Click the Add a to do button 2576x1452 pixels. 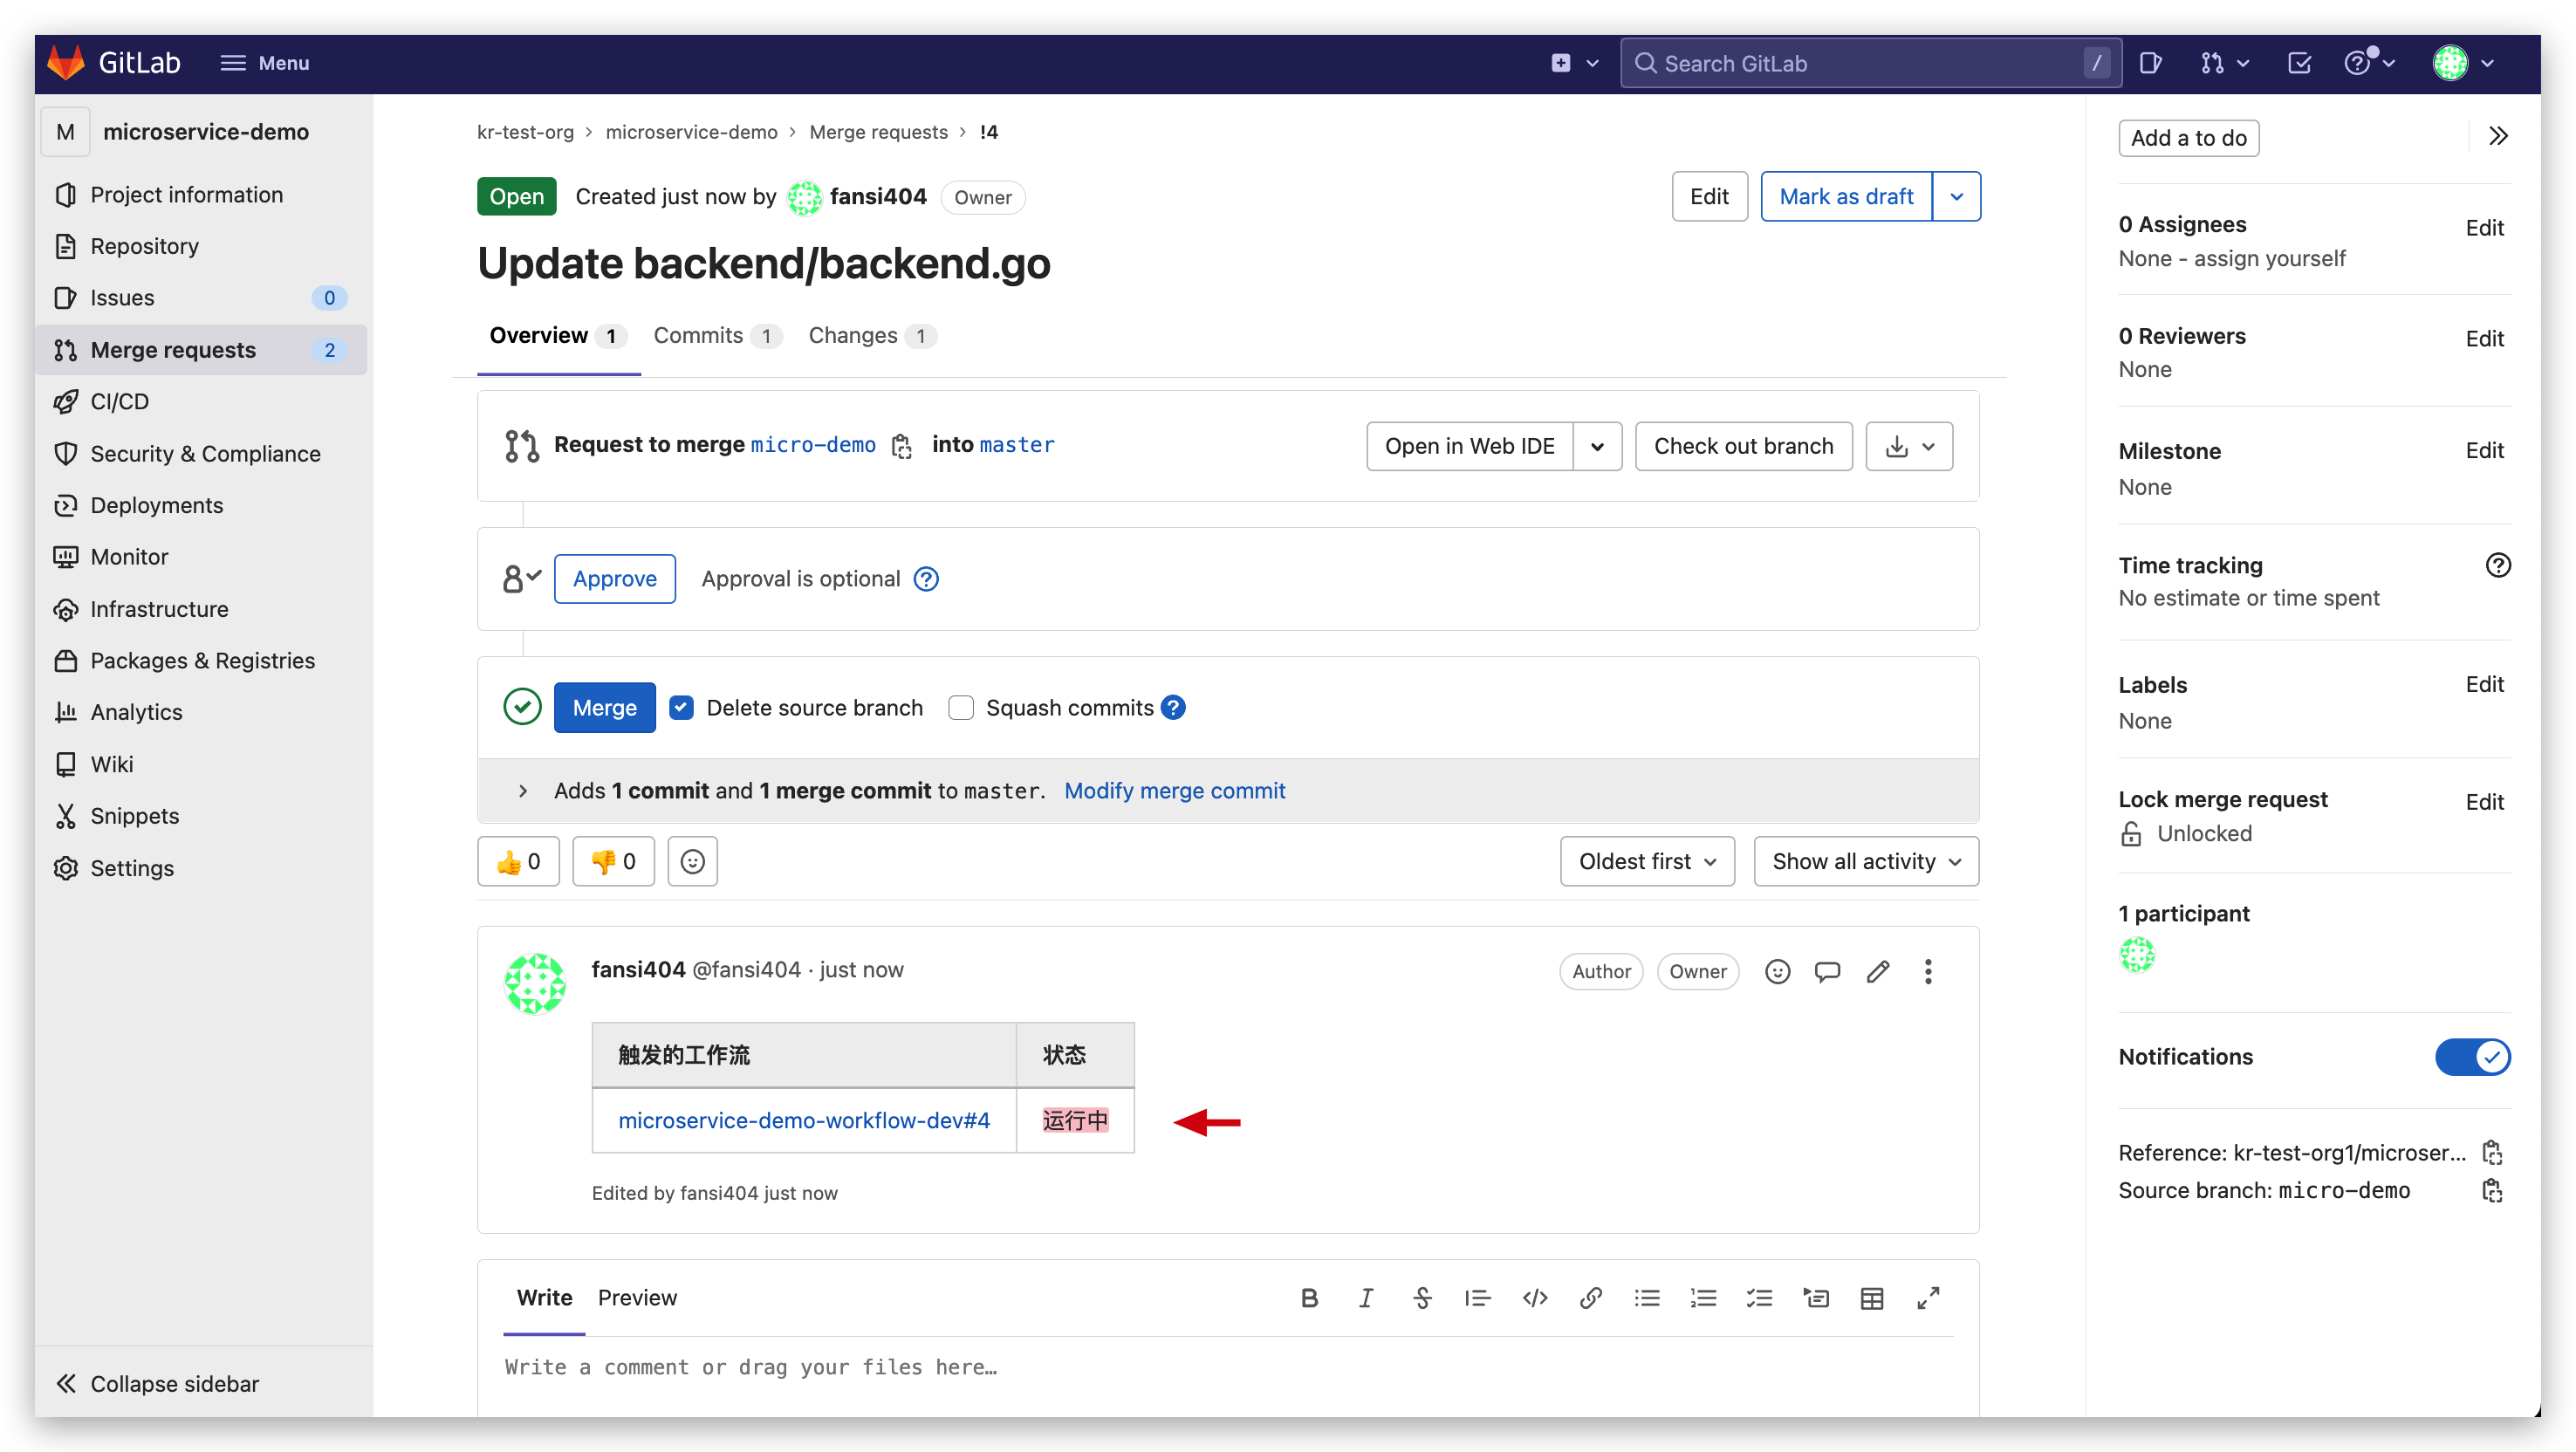click(2188, 138)
